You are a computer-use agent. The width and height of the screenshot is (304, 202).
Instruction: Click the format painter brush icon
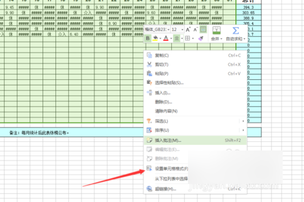[200, 38]
